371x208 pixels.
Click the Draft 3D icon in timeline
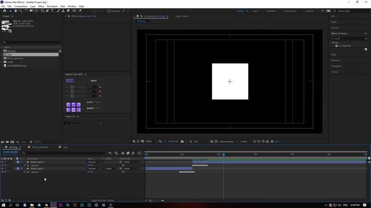click(x=116, y=153)
